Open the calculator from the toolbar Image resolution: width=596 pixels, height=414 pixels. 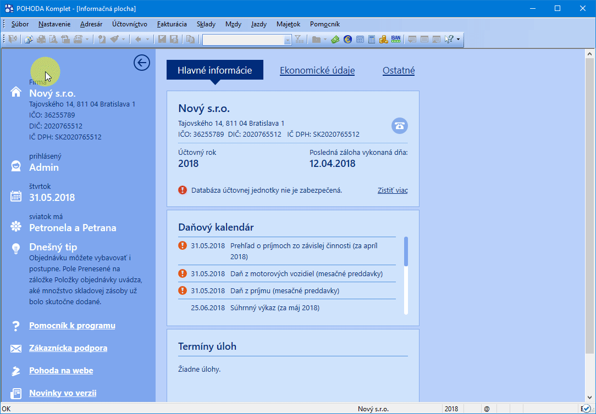(372, 39)
